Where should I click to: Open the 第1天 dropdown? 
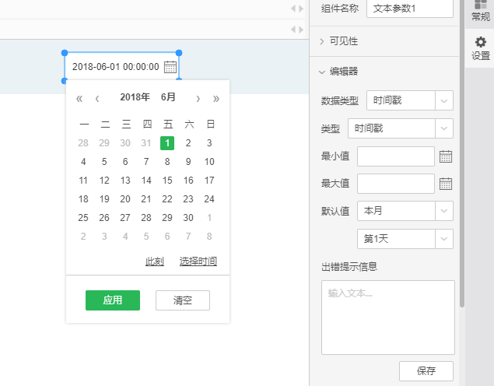point(404,239)
